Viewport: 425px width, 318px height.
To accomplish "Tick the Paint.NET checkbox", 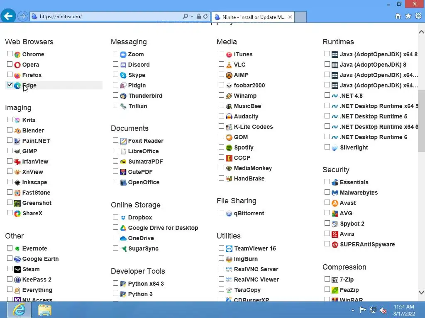I will (x=10, y=140).
